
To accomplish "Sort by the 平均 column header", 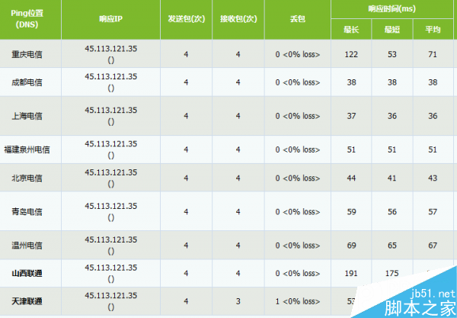I will pyautogui.click(x=433, y=29).
